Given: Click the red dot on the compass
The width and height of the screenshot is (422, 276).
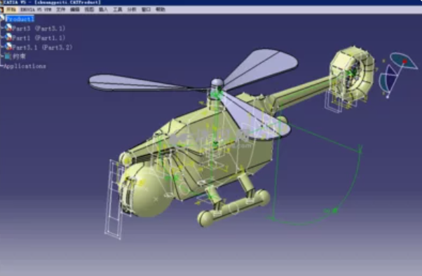Looking at the screenshot, I should click(x=404, y=62).
